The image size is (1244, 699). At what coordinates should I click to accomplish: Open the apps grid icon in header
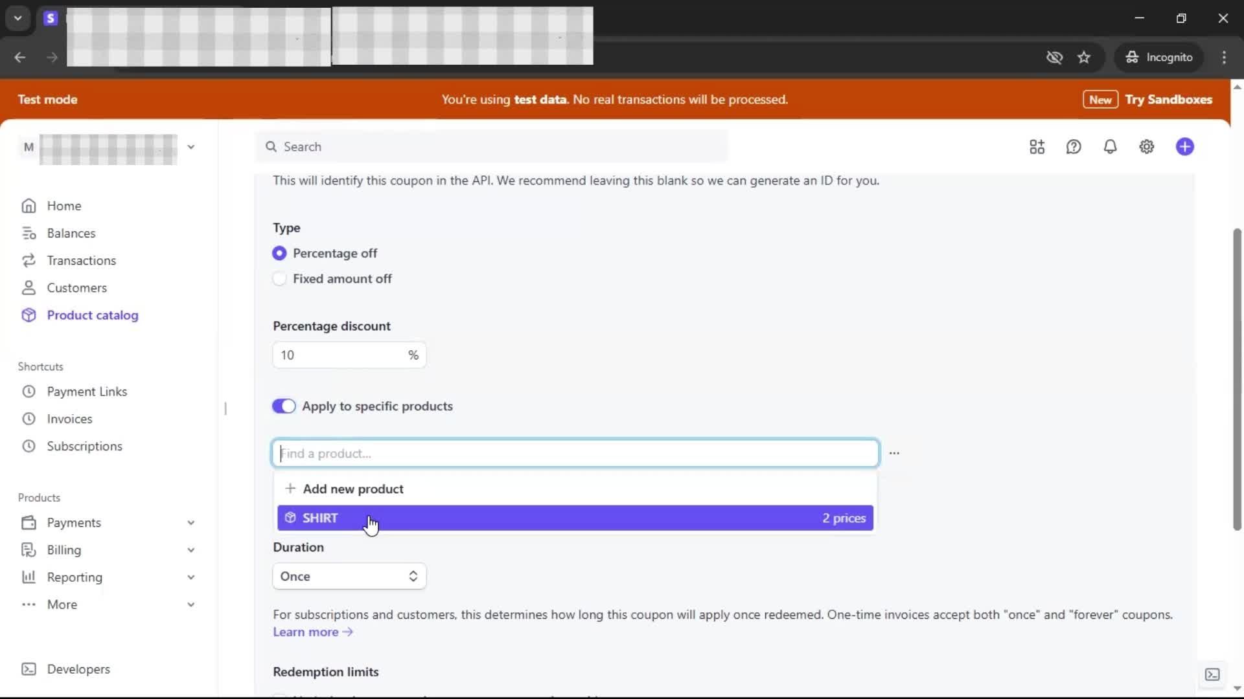coord(1037,147)
